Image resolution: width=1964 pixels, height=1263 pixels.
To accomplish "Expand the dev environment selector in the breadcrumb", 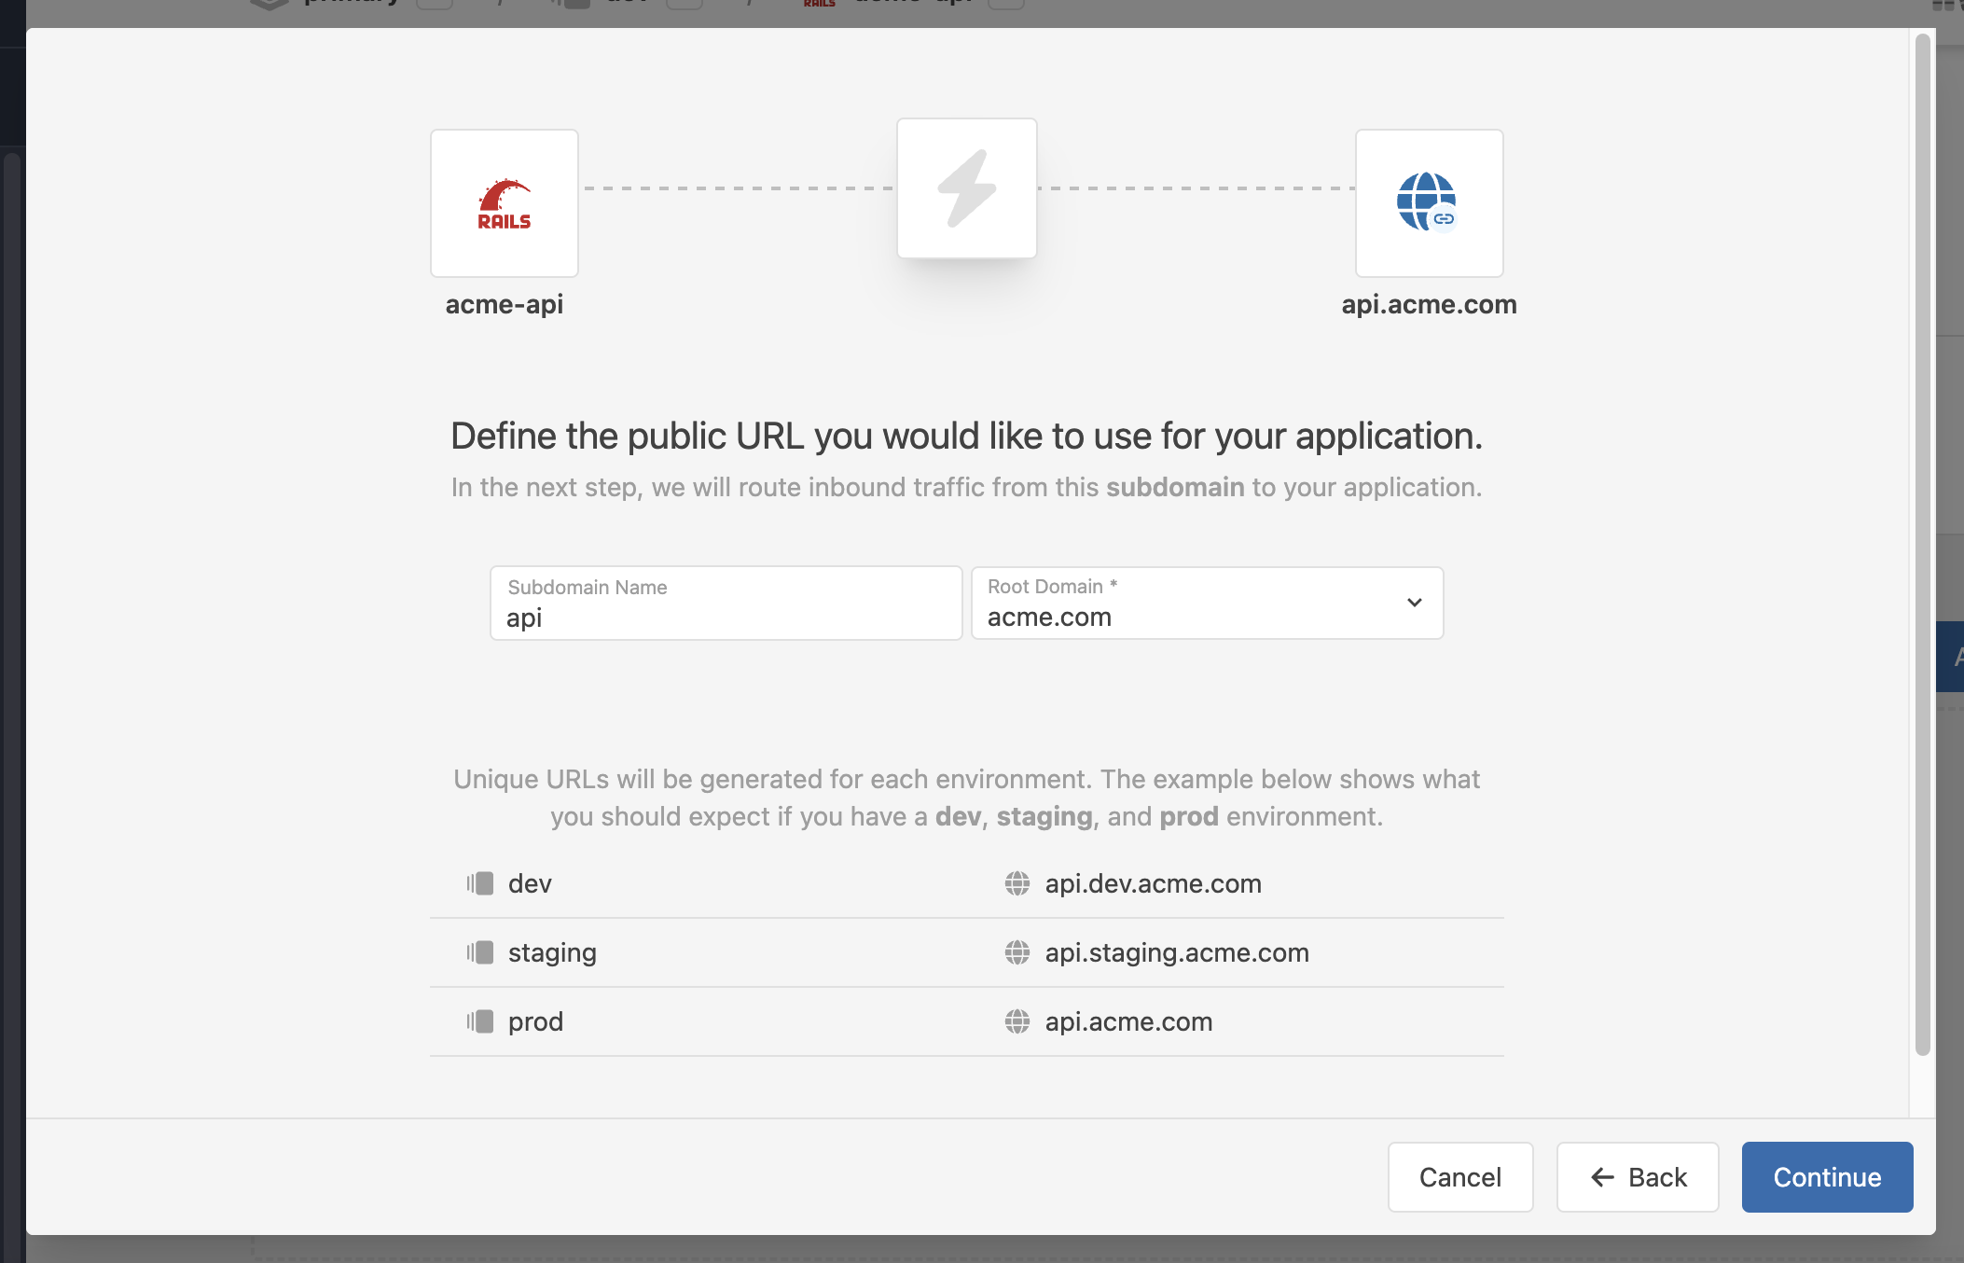I will tap(685, 4).
